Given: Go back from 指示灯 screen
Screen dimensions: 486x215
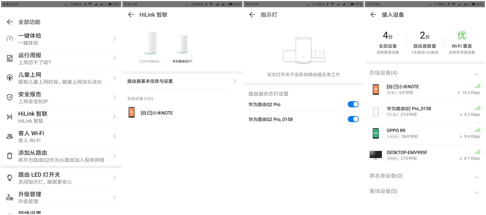Looking at the screenshot, I should (x=252, y=14).
